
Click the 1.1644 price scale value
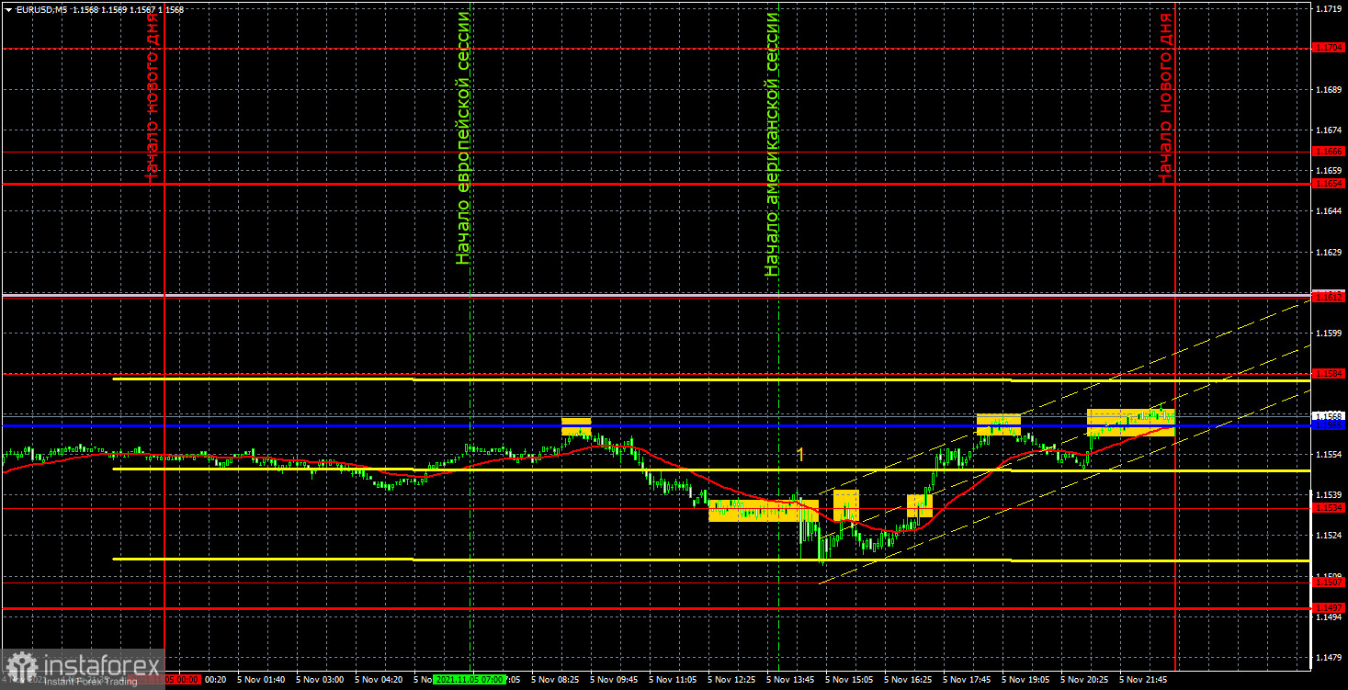(x=1329, y=211)
